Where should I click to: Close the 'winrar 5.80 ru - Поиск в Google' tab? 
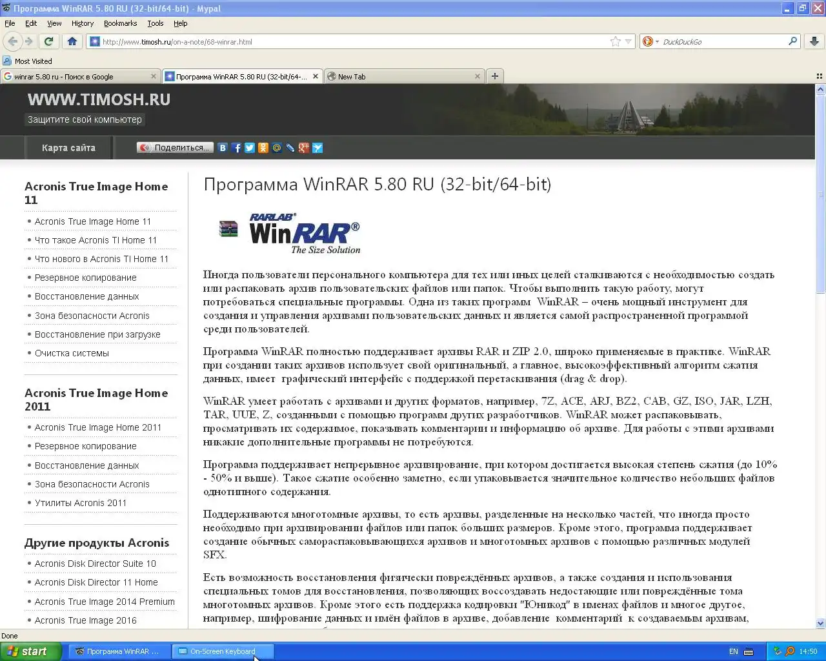(153, 76)
